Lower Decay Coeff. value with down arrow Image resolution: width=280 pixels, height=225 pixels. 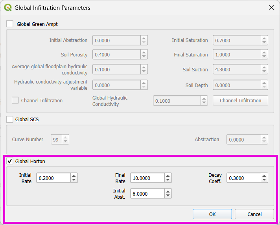(264, 180)
